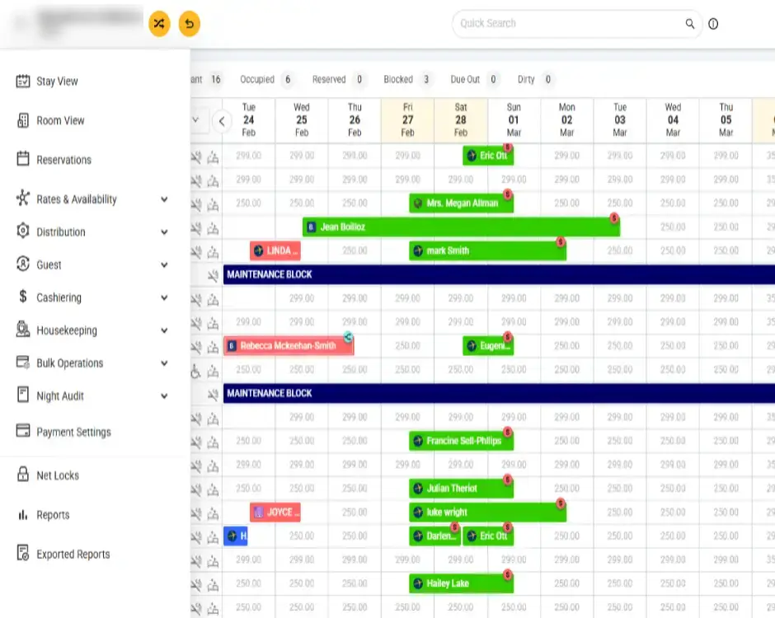This screenshot has height=618, width=775.
Task: Click the wheelchair accessibility icon on a room row
Action: tap(195, 372)
